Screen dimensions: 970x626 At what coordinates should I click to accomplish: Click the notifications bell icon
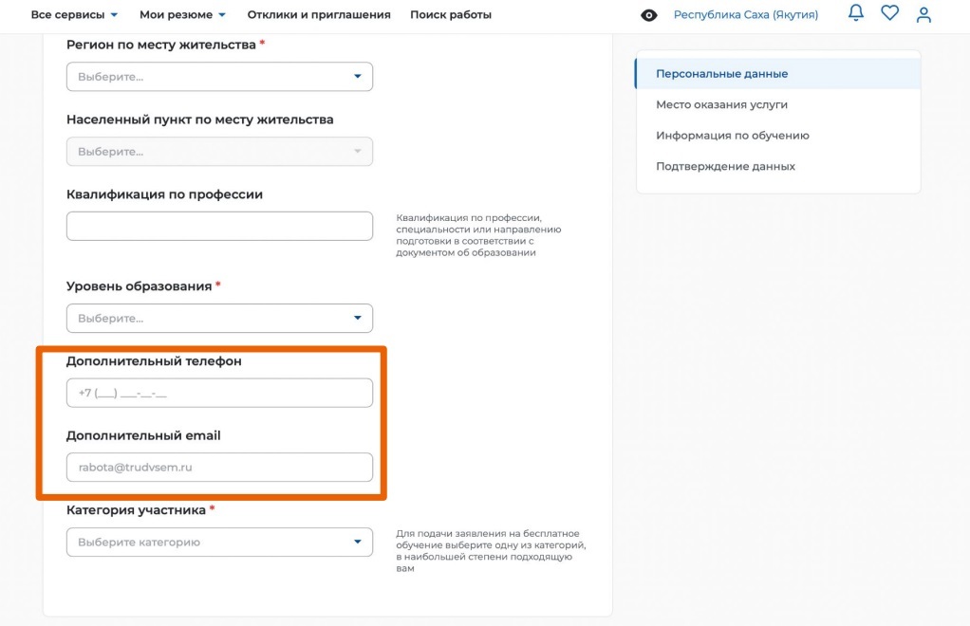coord(856,14)
